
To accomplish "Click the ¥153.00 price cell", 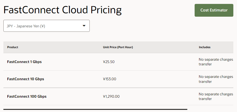I will pyautogui.click(x=110, y=79).
